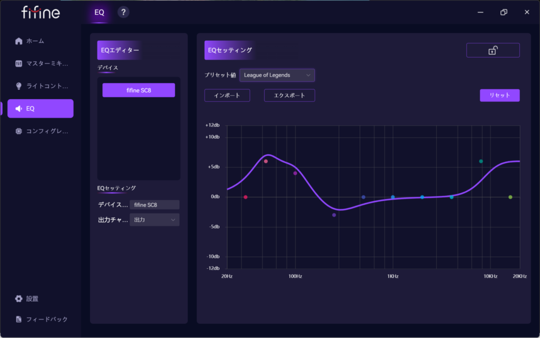Select the ホーム icon in the sidebar

click(19, 41)
